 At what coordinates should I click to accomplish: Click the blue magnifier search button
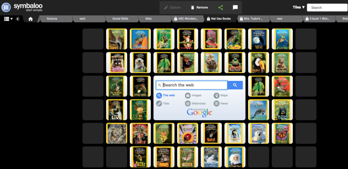(x=235, y=85)
